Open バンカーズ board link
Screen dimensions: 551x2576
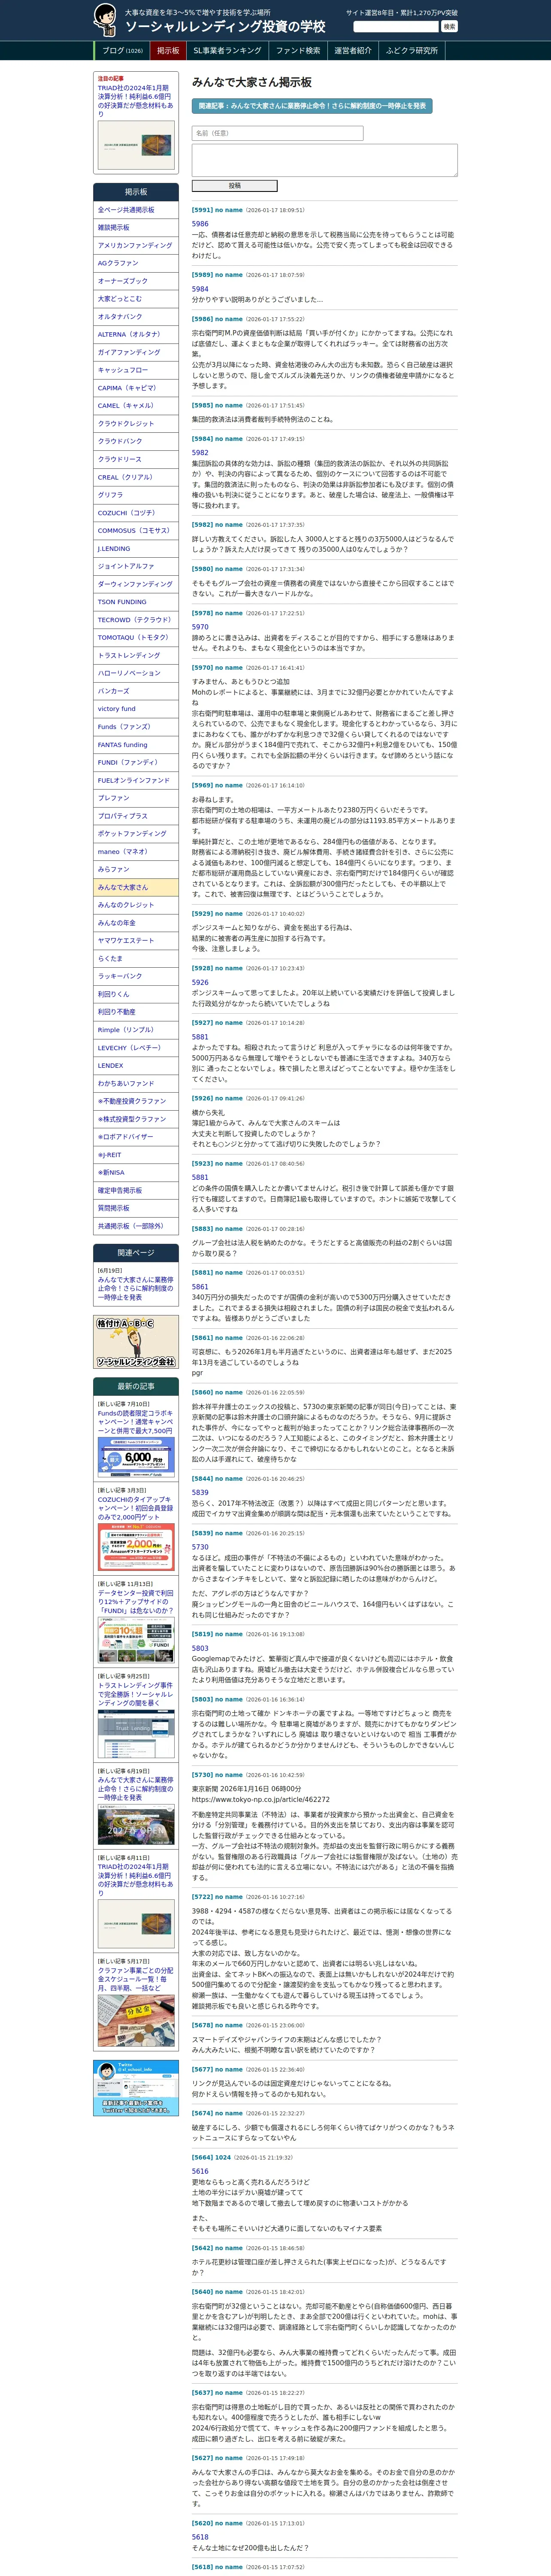click(136, 691)
